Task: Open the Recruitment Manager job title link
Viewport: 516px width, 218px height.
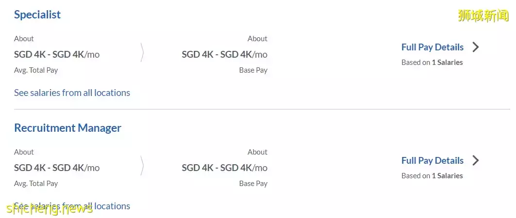Action: pos(67,128)
